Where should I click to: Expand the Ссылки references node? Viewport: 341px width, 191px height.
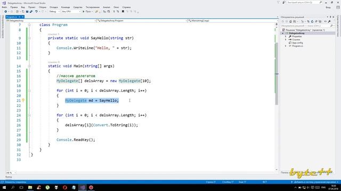(x=286, y=40)
